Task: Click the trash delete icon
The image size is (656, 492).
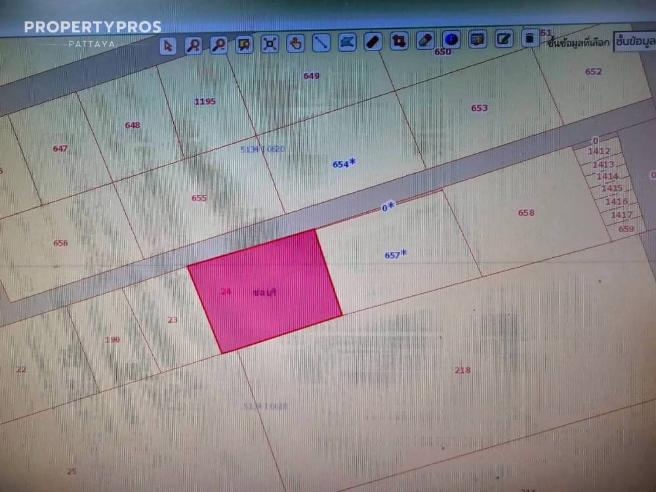Action: (530, 38)
